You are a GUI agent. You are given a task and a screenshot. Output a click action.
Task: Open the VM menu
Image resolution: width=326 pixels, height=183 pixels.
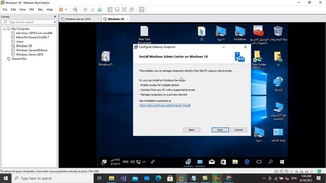click(32, 10)
